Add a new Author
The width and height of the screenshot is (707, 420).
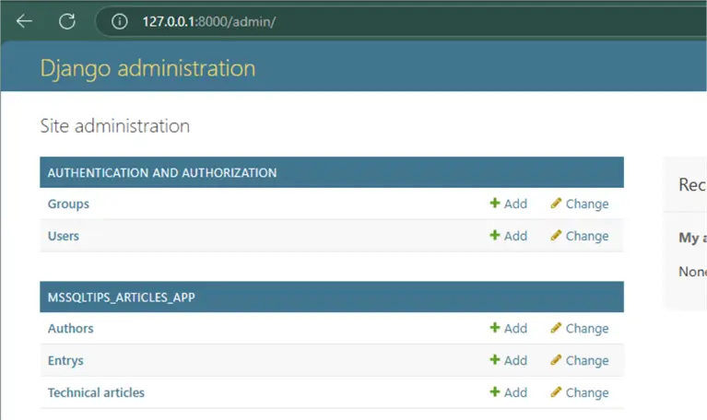pos(509,329)
